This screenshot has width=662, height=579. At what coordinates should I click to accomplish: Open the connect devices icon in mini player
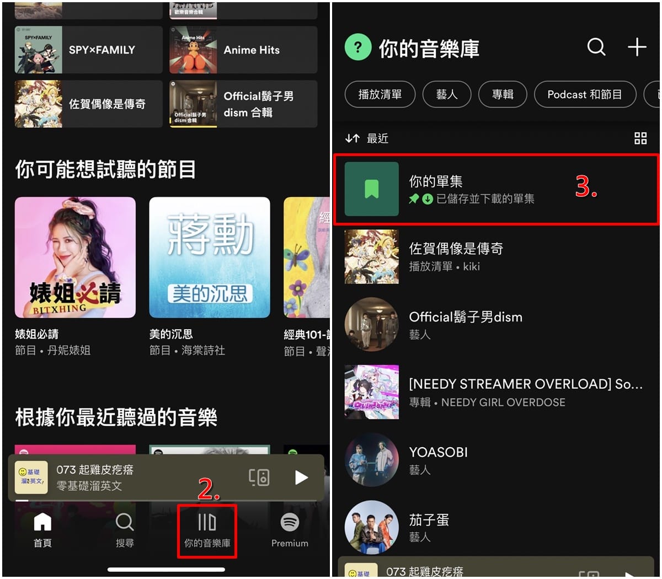click(x=259, y=478)
